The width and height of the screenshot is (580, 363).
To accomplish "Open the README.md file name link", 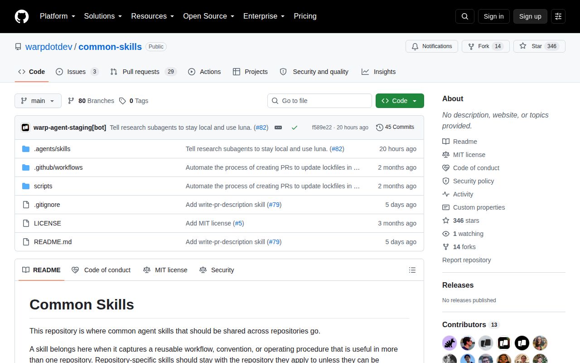I will click(53, 242).
